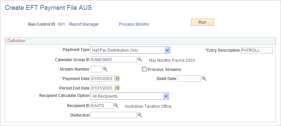This screenshot has width=281, height=126.
Task: Expand the Recipient Calculate Option dropdown
Action: 166,96
